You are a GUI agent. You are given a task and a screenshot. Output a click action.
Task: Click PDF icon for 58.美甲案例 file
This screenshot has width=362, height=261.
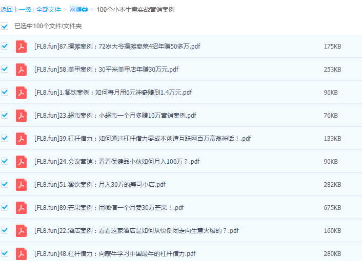pyautogui.click(x=21, y=70)
